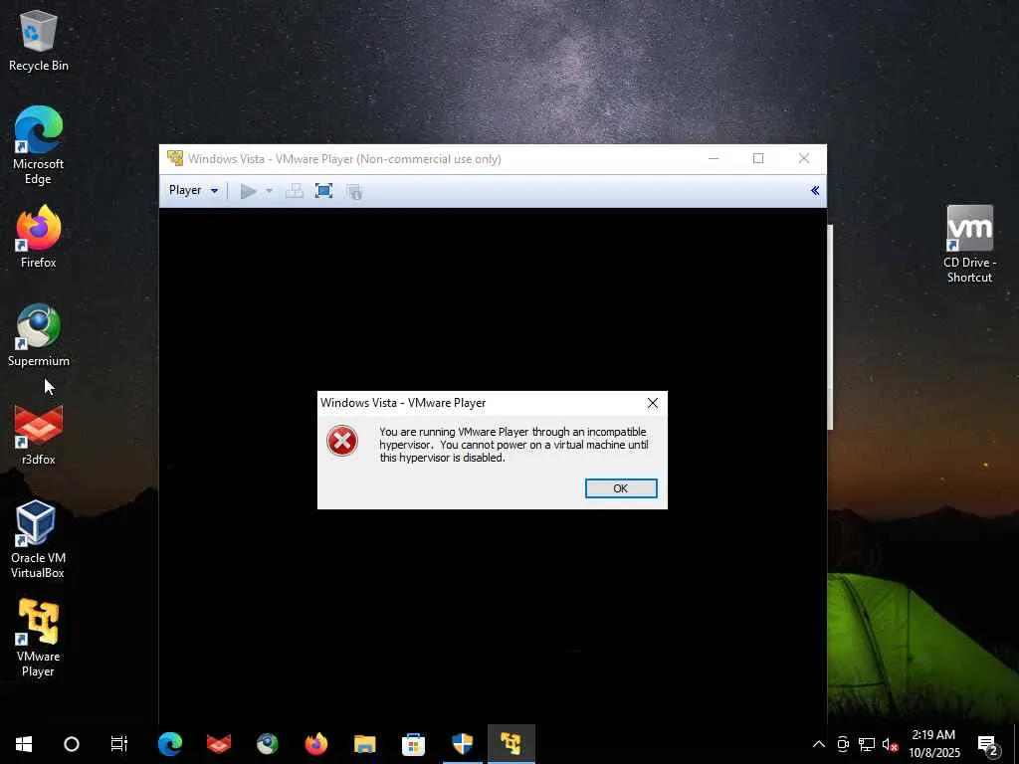The image size is (1019, 764).
Task: Open the network status tray icon
Action: point(867,744)
